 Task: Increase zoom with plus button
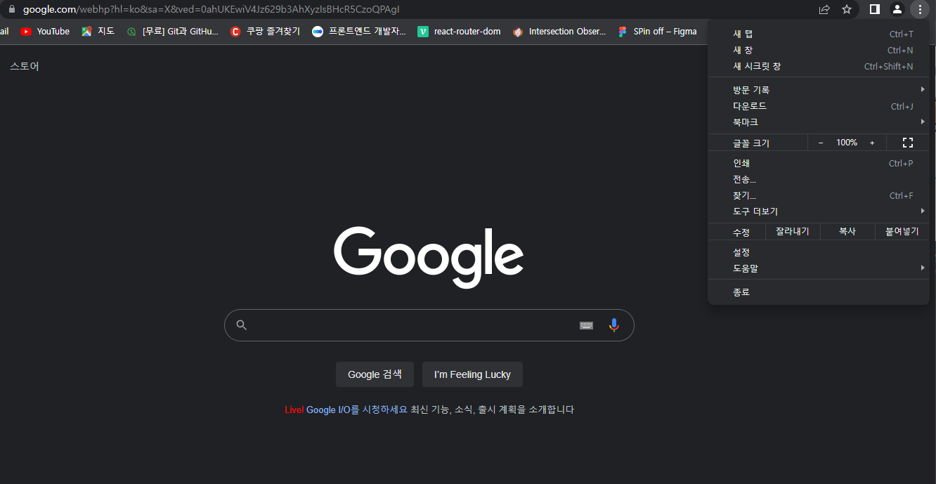[872, 143]
